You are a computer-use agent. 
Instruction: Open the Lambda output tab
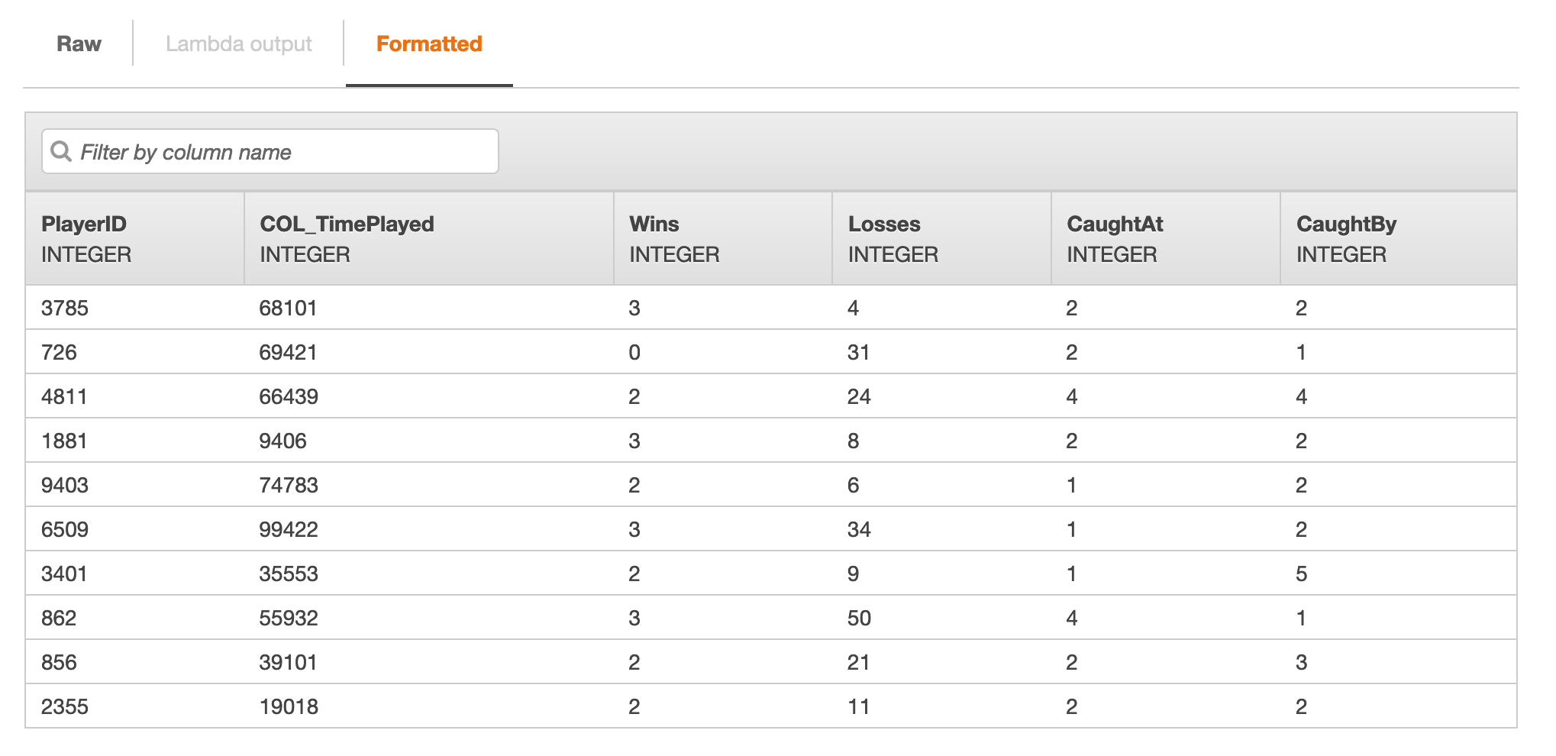click(238, 44)
